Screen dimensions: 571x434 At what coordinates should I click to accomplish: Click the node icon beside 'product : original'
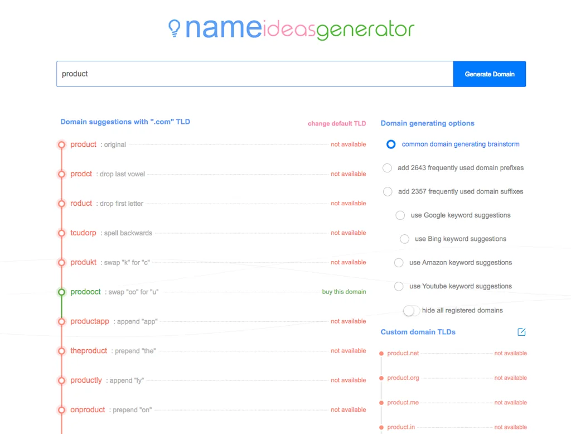pos(61,144)
